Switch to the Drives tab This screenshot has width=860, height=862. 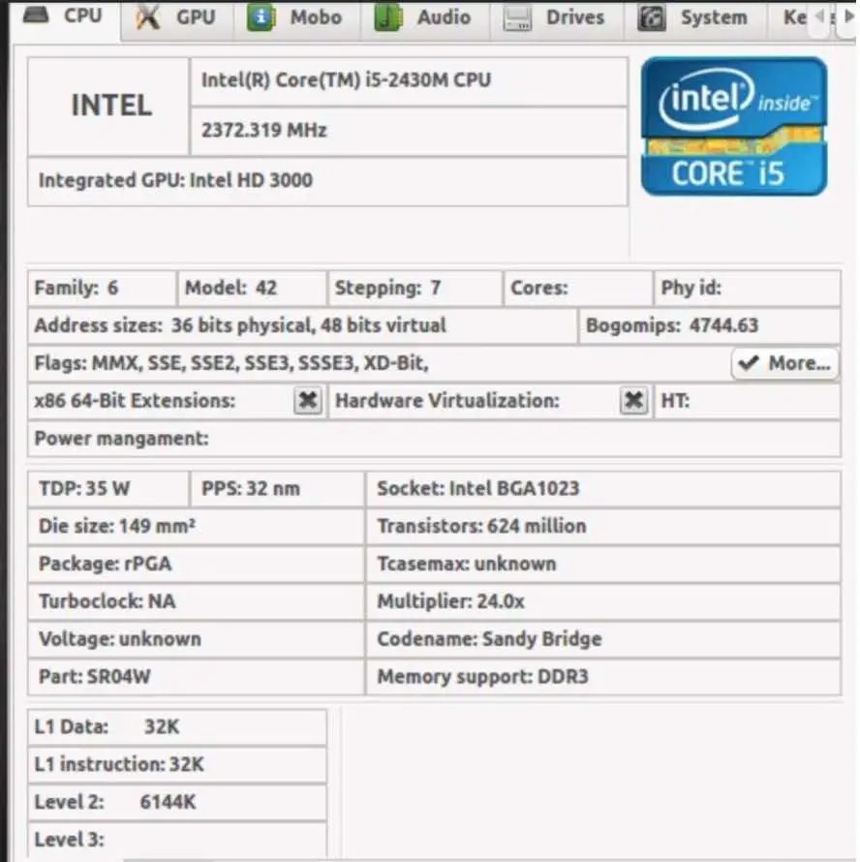[x=555, y=18]
